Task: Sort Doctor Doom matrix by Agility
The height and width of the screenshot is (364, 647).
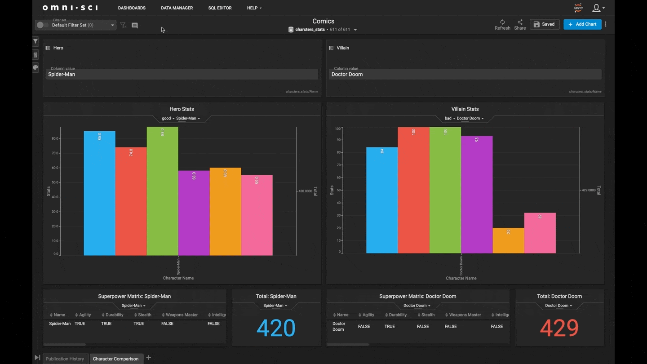Action: point(367,315)
